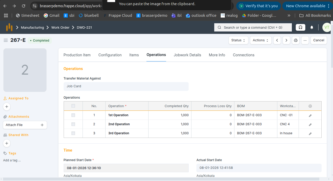Open the three-dot more options menu

(x=305, y=40)
